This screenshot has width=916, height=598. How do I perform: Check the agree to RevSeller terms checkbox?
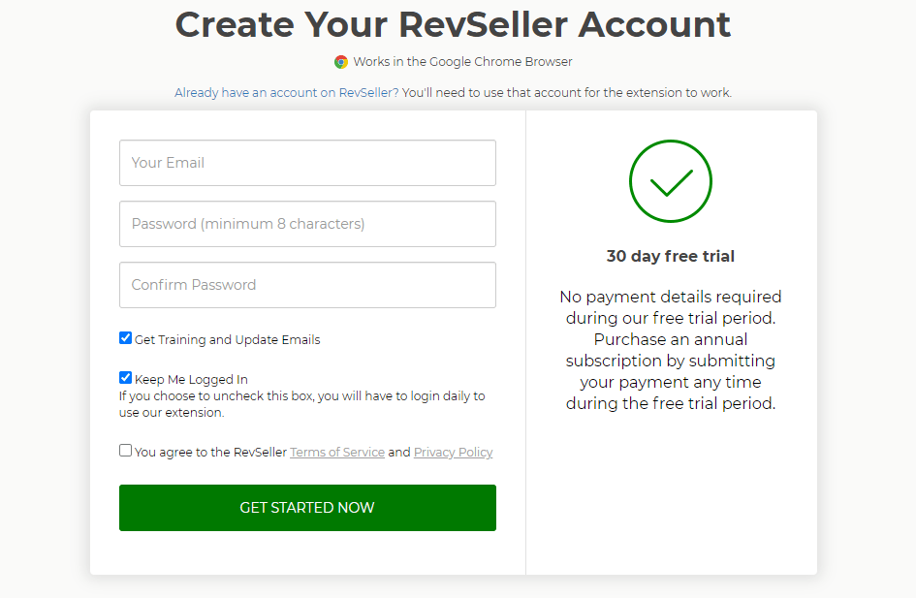[x=126, y=451]
